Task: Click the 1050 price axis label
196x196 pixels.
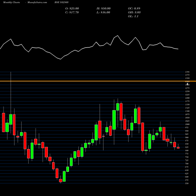Action: [187, 118]
